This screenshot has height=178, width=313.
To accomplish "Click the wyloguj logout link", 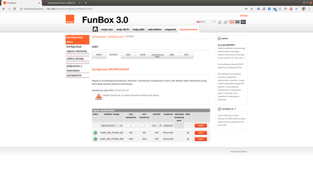I will [x=243, y=15].
